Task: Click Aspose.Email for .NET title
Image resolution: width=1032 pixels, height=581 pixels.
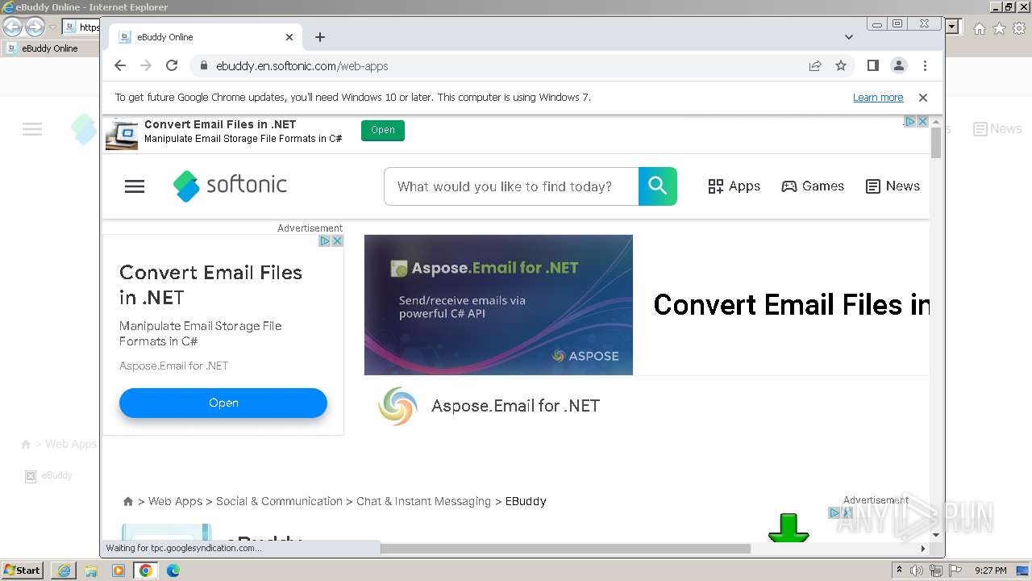Action: pos(515,406)
